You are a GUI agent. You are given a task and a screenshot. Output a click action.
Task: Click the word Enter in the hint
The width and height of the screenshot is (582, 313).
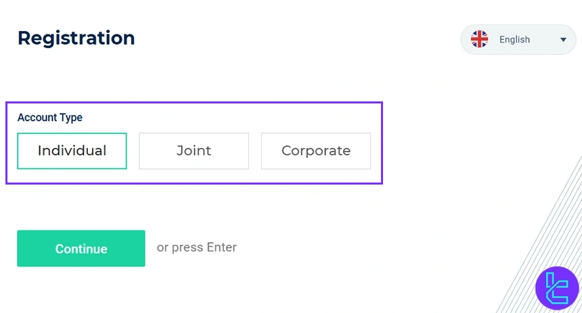(222, 247)
